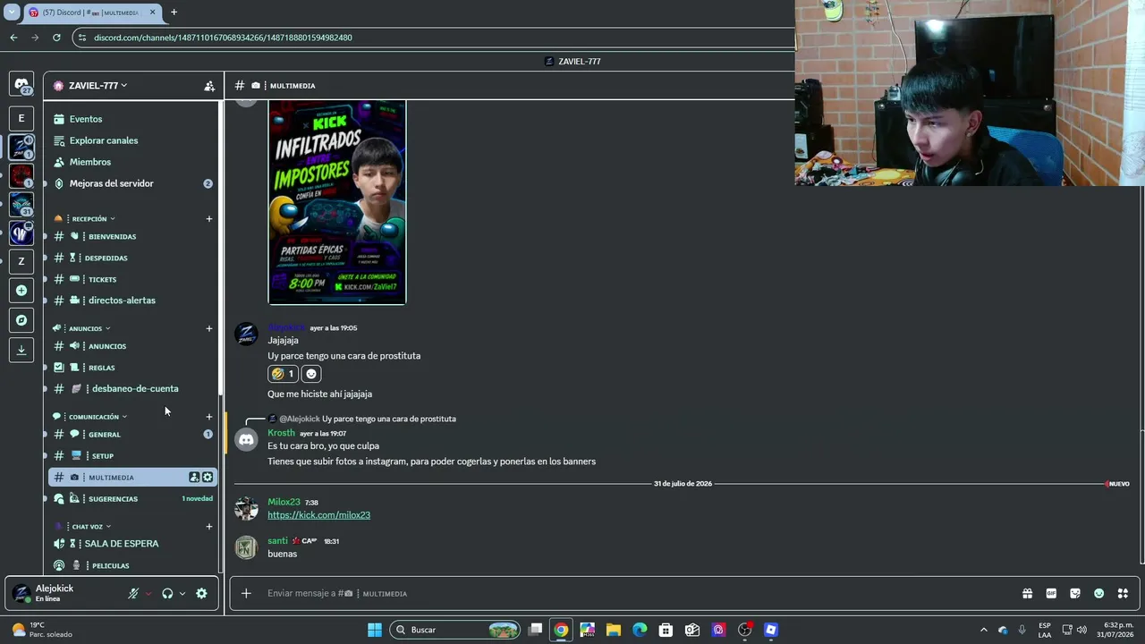Open the emoji picker
The height and width of the screenshot is (644, 1145).
[x=1099, y=593]
